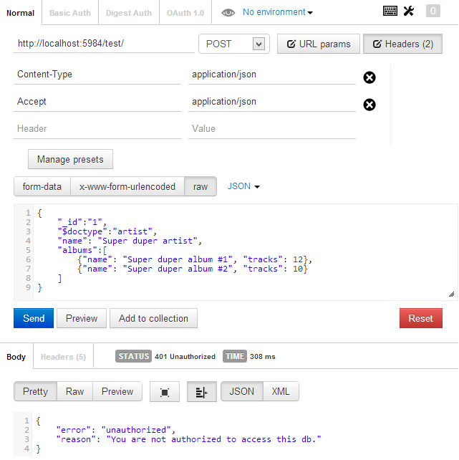Select x-www-form-urlencoded body mode
459x460 pixels.
(127, 186)
